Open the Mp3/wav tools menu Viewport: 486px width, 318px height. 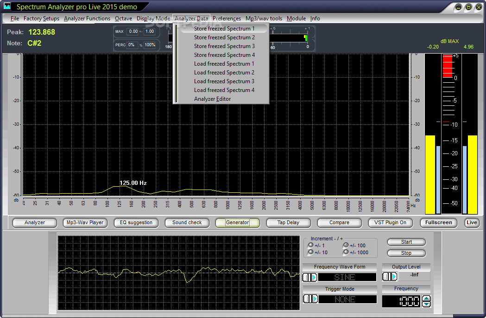pos(264,18)
